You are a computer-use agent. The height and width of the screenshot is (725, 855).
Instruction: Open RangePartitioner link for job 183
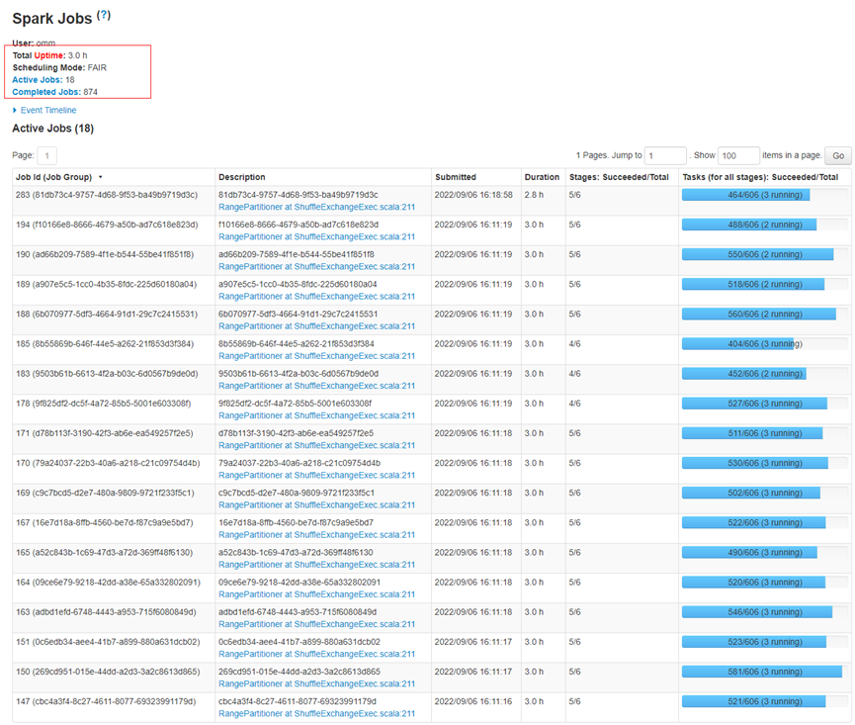(317, 386)
